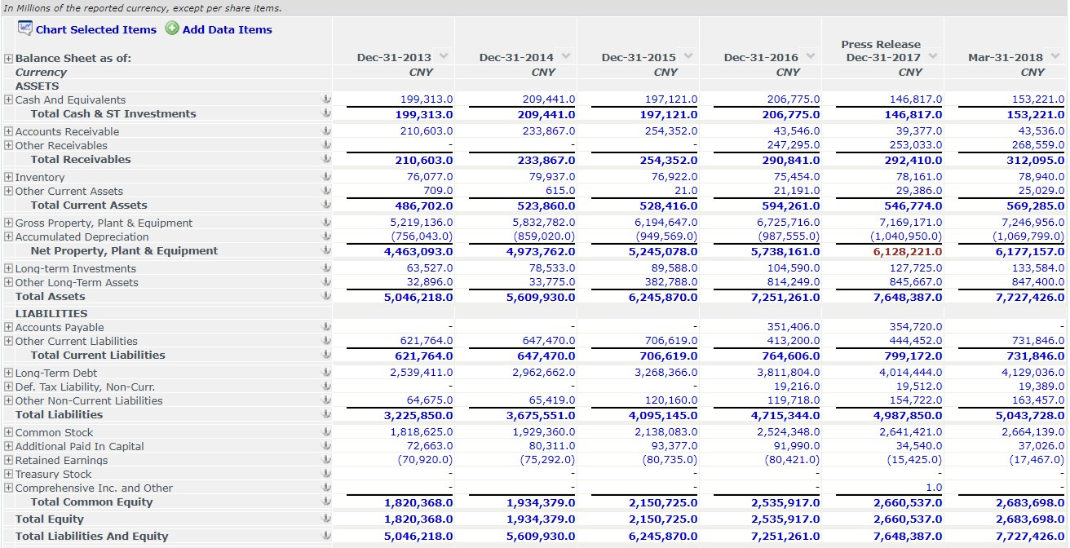This screenshot has width=1070, height=548.
Task: Select Dec-31-2015 Other Long-Term Assets value 382,788.0
Action: click(671, 282)
